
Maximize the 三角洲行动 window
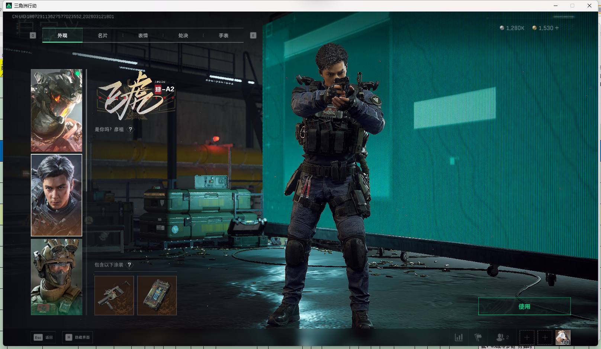[x=572, y=6]
